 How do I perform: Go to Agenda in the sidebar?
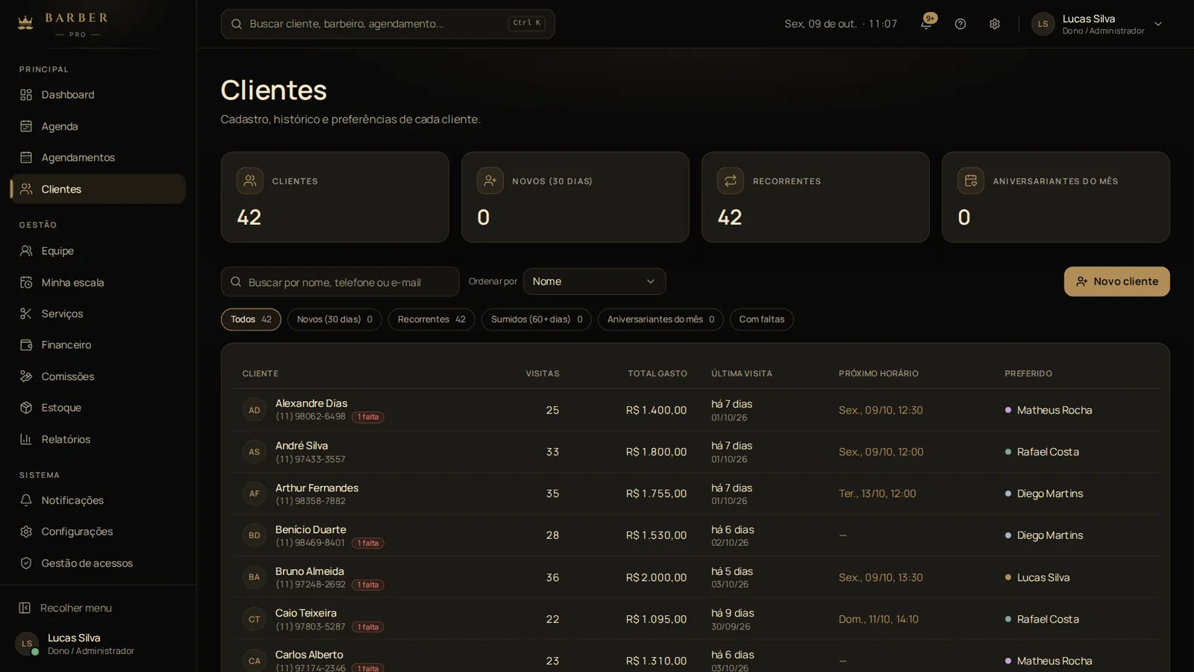[x=98, y=126]
